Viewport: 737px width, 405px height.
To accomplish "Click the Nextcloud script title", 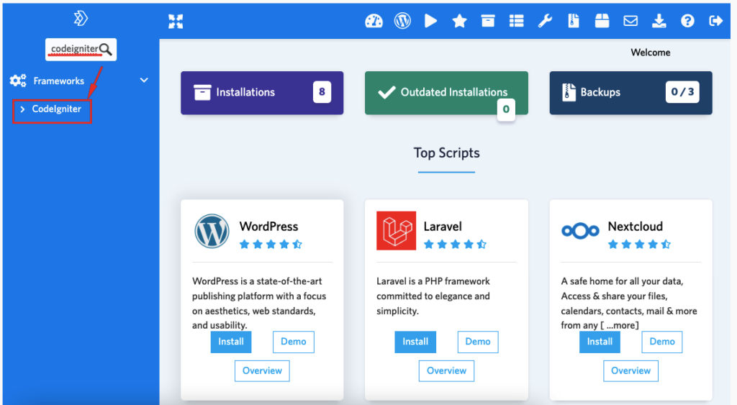I will (x=636, y=227).
